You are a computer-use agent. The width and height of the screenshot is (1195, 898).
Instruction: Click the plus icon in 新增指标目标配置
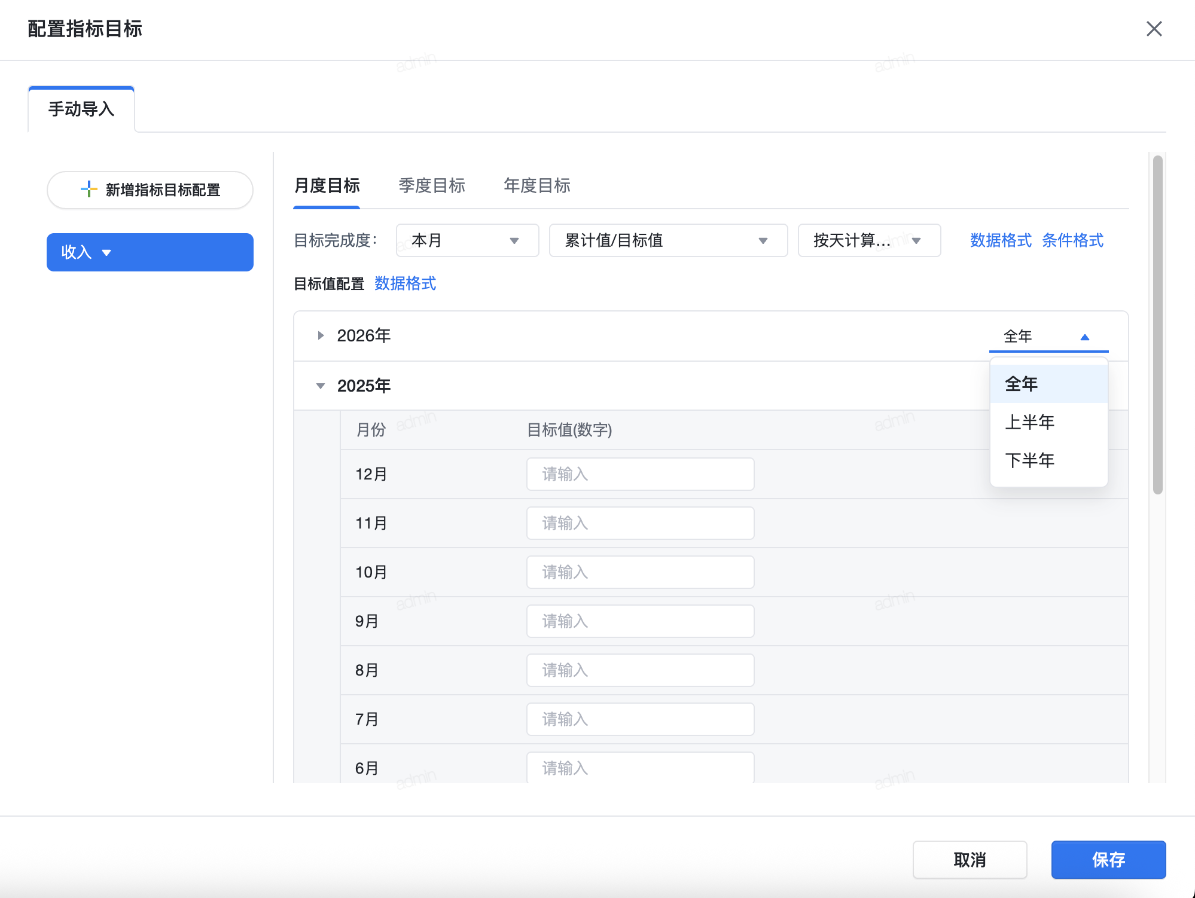coord(89,190)
